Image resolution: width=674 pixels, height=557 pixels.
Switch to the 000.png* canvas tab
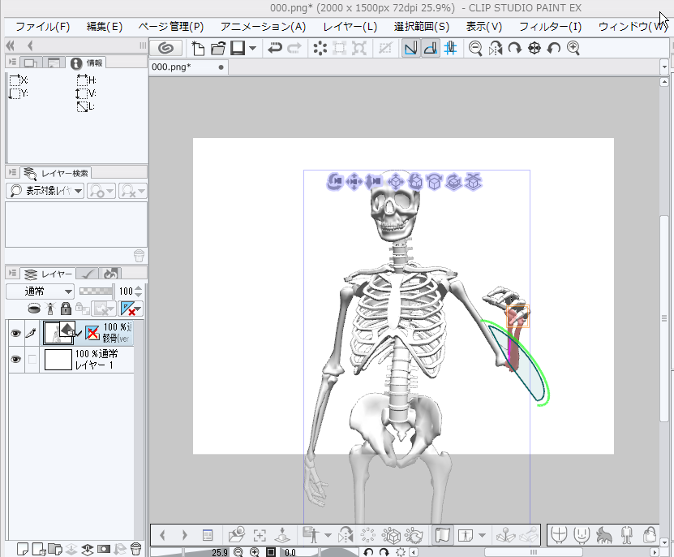(188, 67)
